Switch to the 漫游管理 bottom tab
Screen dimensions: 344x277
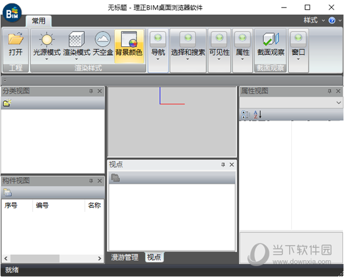click(124, 257)
